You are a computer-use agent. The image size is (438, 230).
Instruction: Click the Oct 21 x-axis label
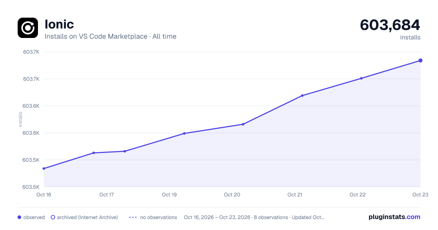pyautogui.click(x=295, y=195)
